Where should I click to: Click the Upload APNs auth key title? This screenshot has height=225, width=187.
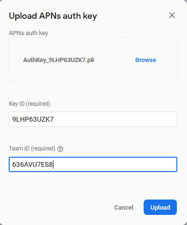[x=53, y=16]
